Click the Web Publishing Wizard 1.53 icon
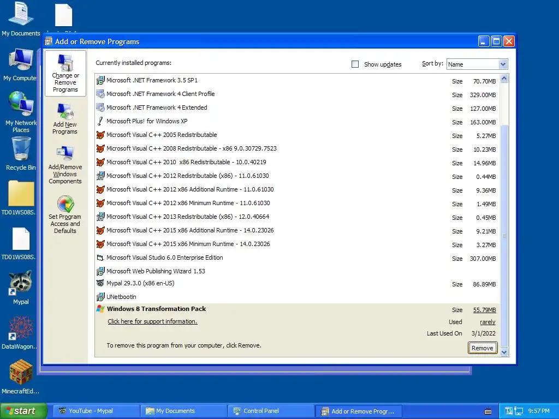Viewport: 559px width, 419px height. [100, 271]
